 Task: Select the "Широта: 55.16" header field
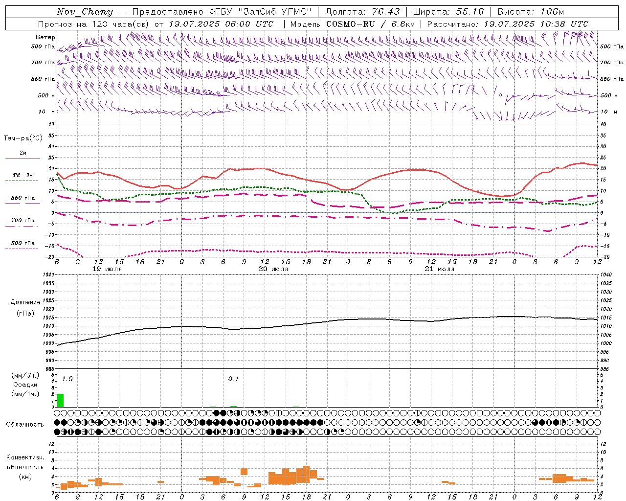(448, 12)
